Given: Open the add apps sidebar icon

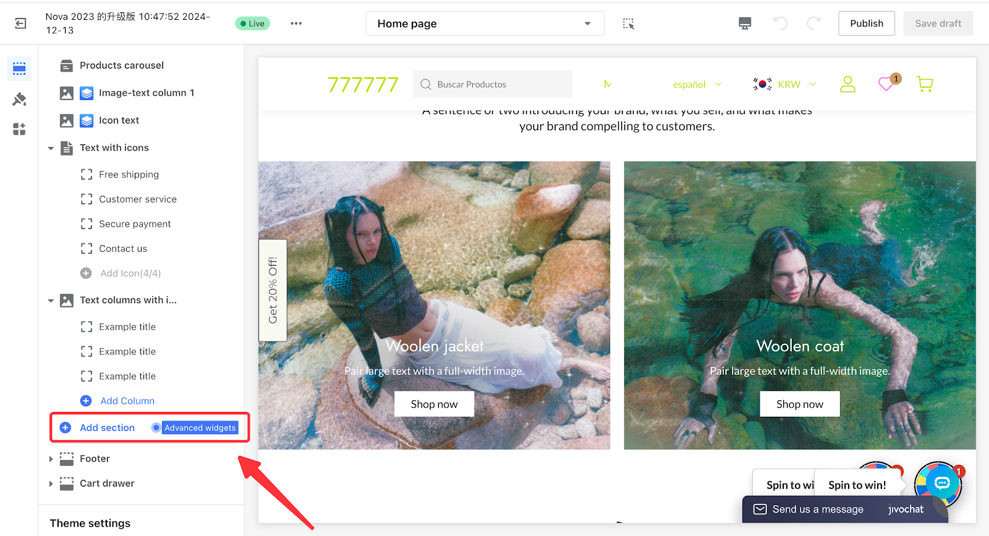Looking at the screenshot, I should 19,129.
